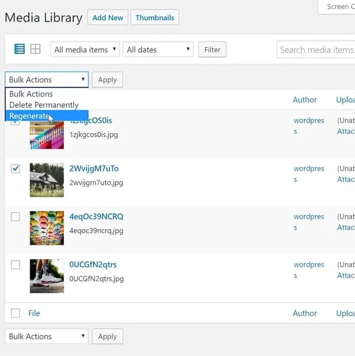Open the colorful umbrellas thumbnail
355x356 pixels.
tap(47, 228)
